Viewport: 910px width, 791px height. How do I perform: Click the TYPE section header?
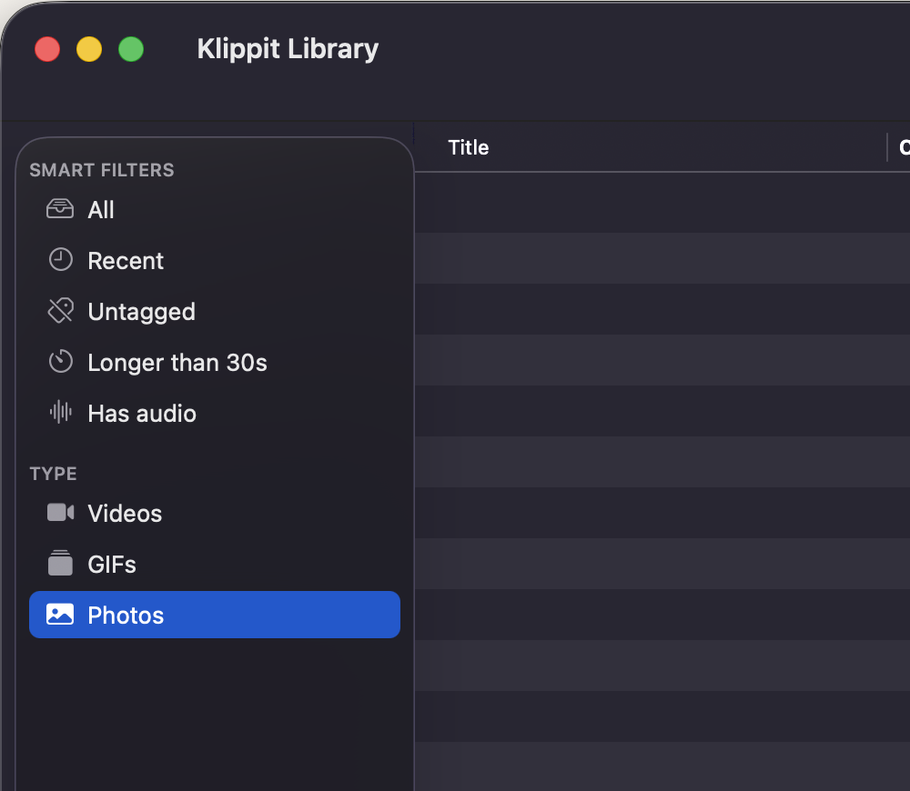pyautogui.click(x=54, y=474)
